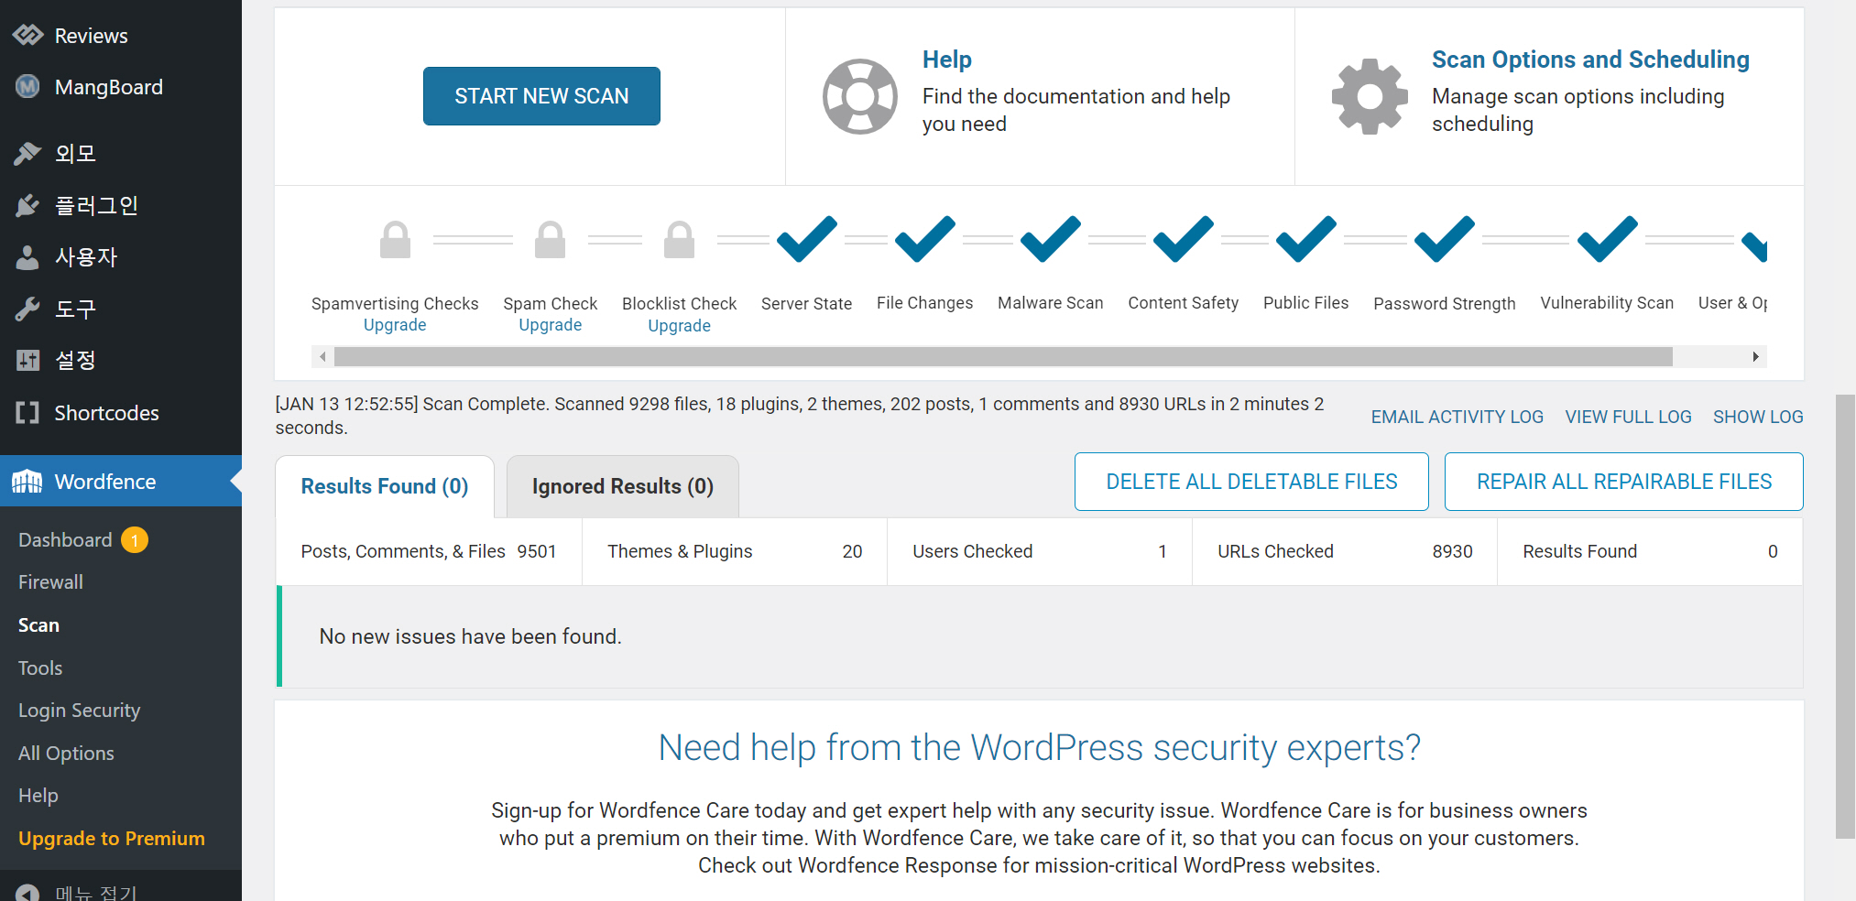This screenshot has width=1856, height=901.
Task: Click the 도구 wrench icon
Action: pyautogui.click(x=27, y=309)
